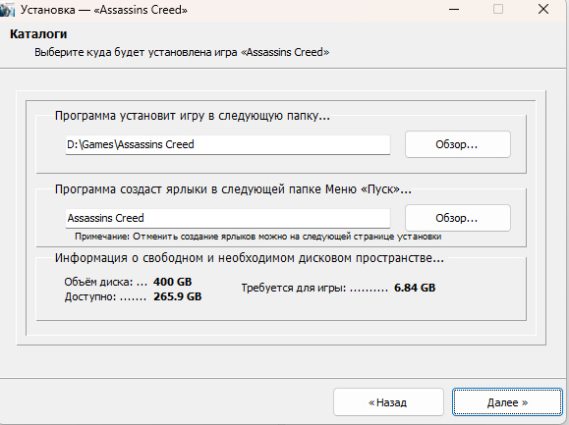
Task: Click the Start menu folder name field
Action: [x=228, y=219]
